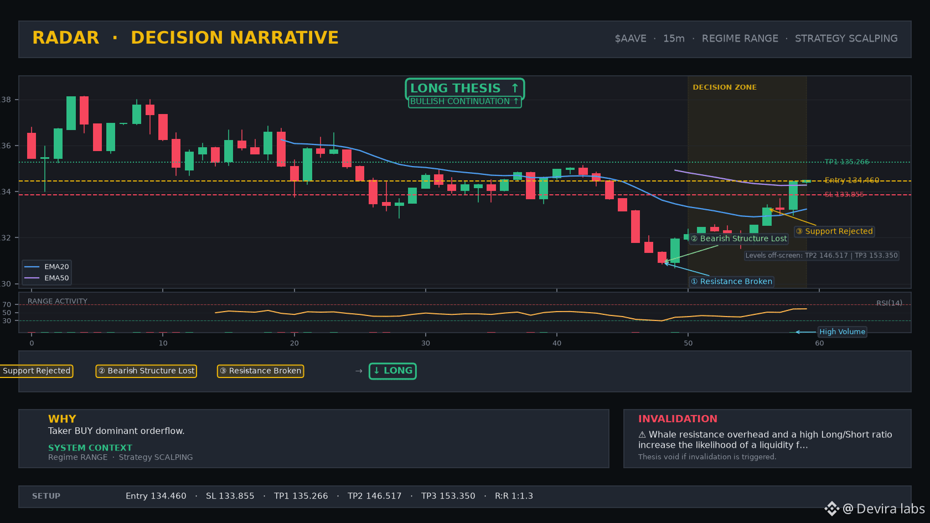Click TP2 146.517 in the setup bar
This screenshot has width=930, height=523.
point(374,496)
